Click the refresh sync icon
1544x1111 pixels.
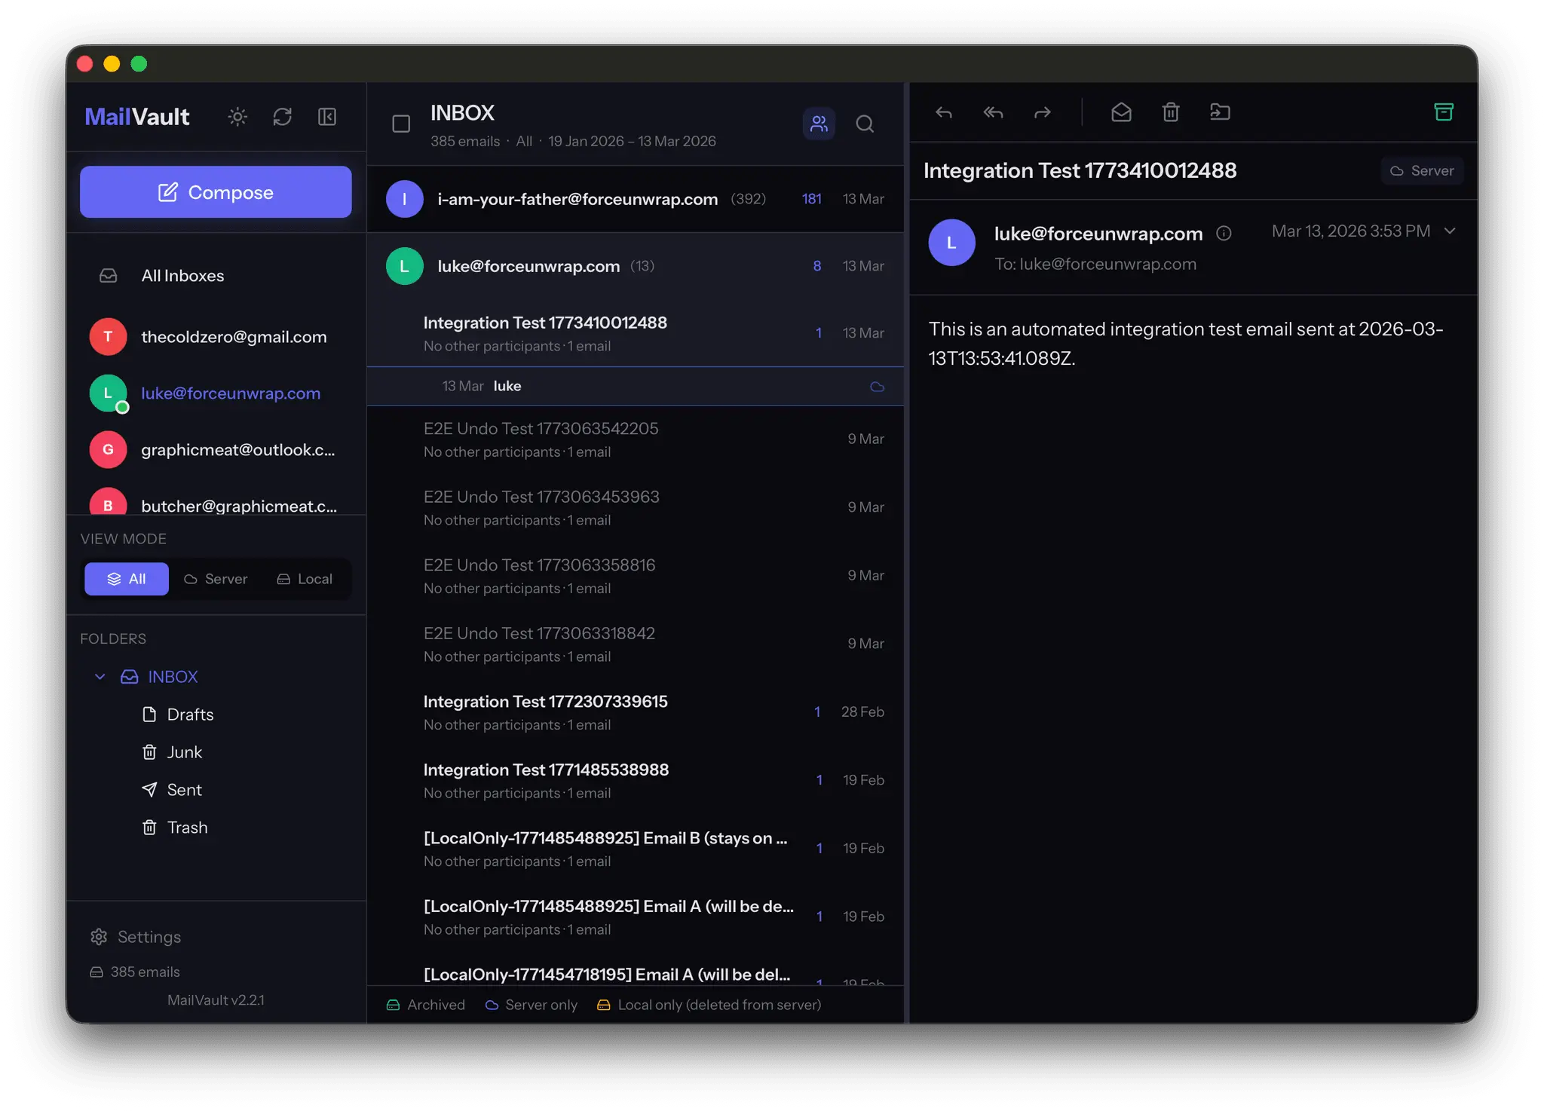tap(282, 117)
